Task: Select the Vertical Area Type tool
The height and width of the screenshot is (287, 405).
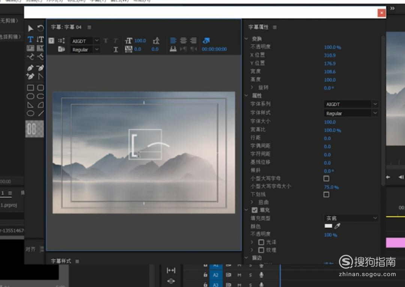Action: click(x=40, y=48)
